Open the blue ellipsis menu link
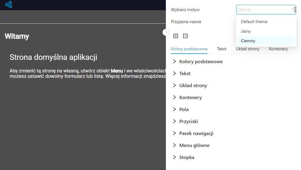The width and height of the screenshot is (301, 170). point(7,18)
